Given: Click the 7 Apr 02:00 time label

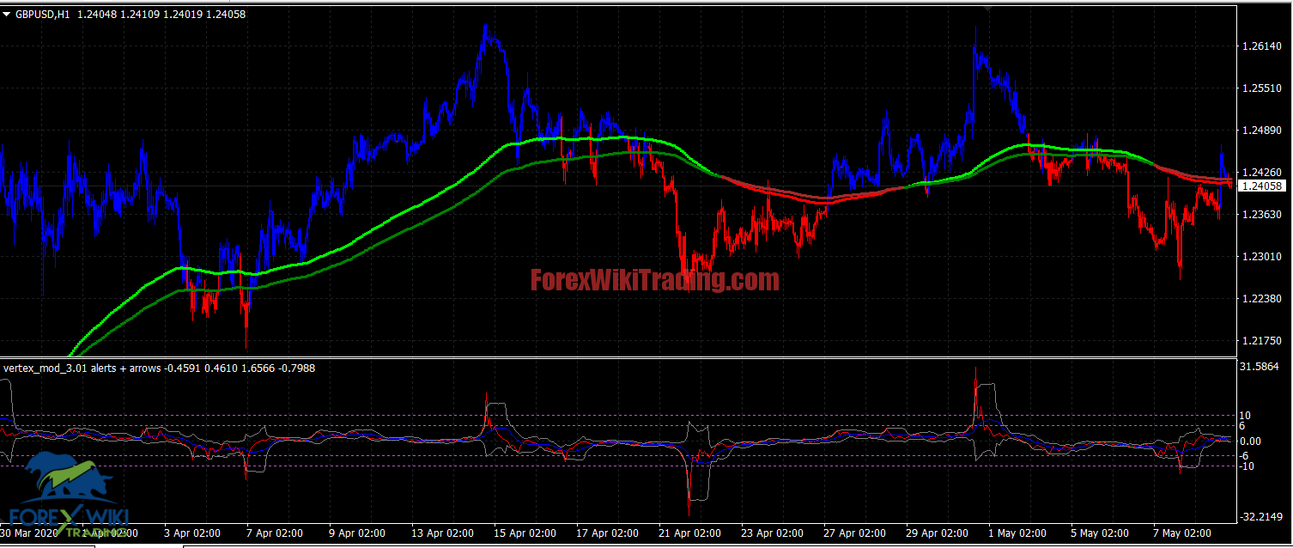Looking at the screenshot, I should tap(276, 533).
